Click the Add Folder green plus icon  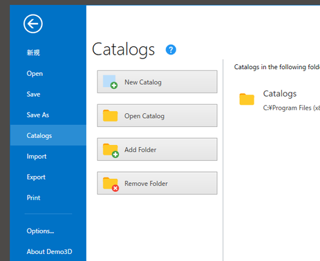click(x=115, y=154)
